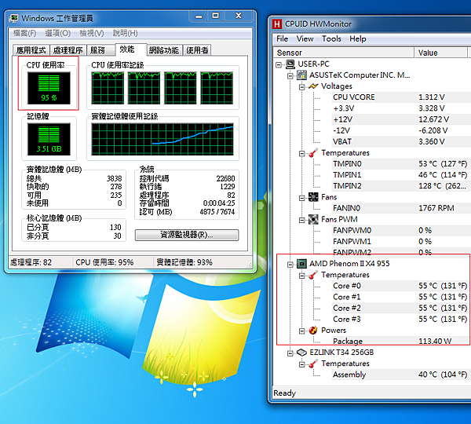Collapse the ASUSTeK Computer node
471x424 pixels.
click(290, 75)
